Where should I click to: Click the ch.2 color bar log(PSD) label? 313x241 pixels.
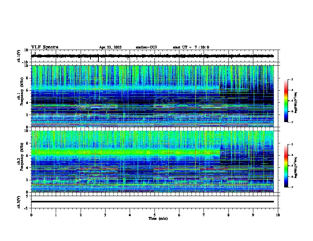[x=296, y=167]
